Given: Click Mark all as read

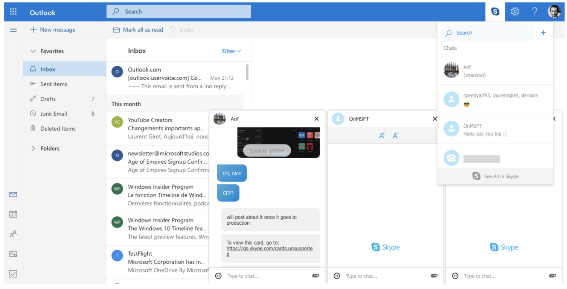Looking at the screenshot, I should tap(138, 30).
